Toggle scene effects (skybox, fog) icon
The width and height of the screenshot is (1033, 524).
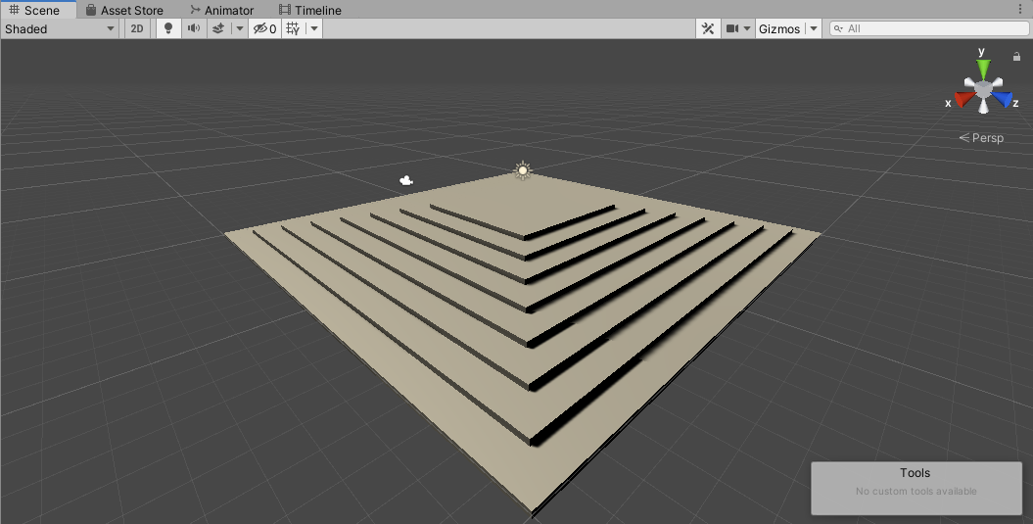click(x=218, y=29)
